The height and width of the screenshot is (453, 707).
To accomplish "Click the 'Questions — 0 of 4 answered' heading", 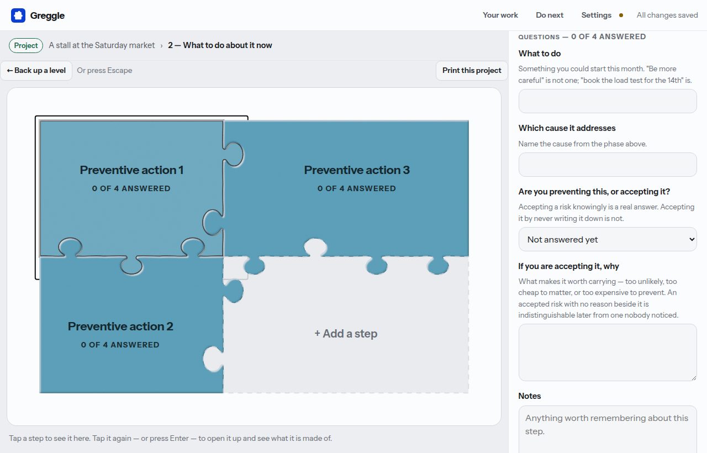I will tap(582, 36).
